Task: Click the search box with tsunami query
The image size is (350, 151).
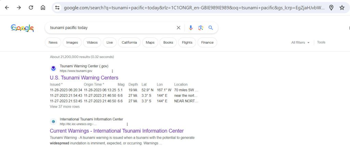Action: click(109, 28)
